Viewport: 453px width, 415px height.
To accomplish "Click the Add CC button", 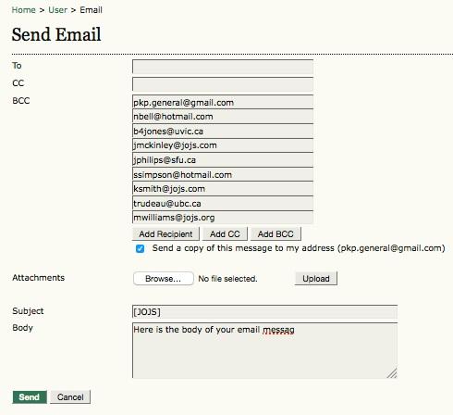I will click(x=225, y=234).
